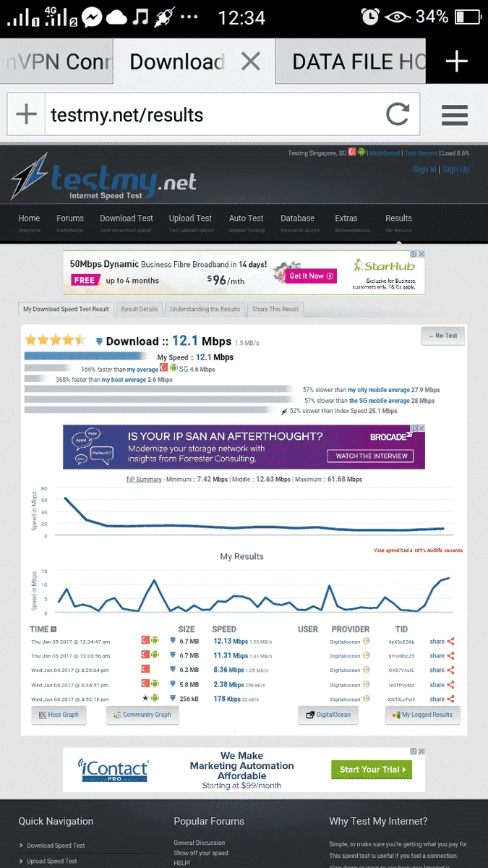Viewport: 488px width, 868px height.
Task: Click the my average link
Action: point(142,370)
